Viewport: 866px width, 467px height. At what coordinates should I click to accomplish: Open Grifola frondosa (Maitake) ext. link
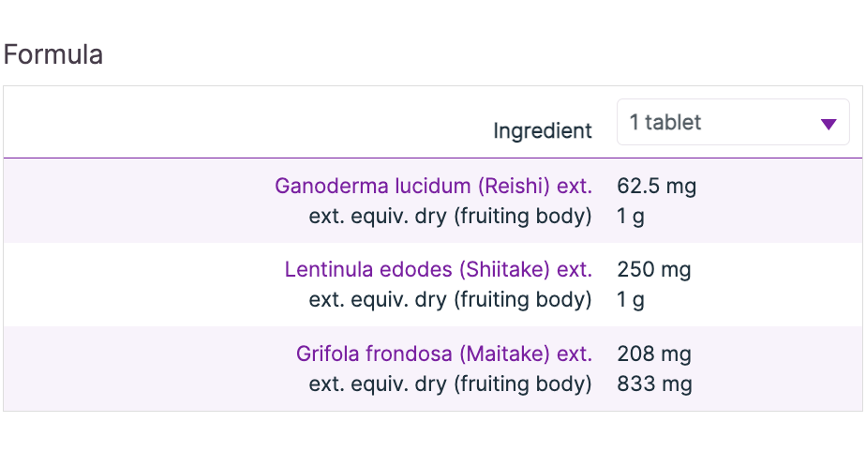pyautogui.click(x=443, y=354)
